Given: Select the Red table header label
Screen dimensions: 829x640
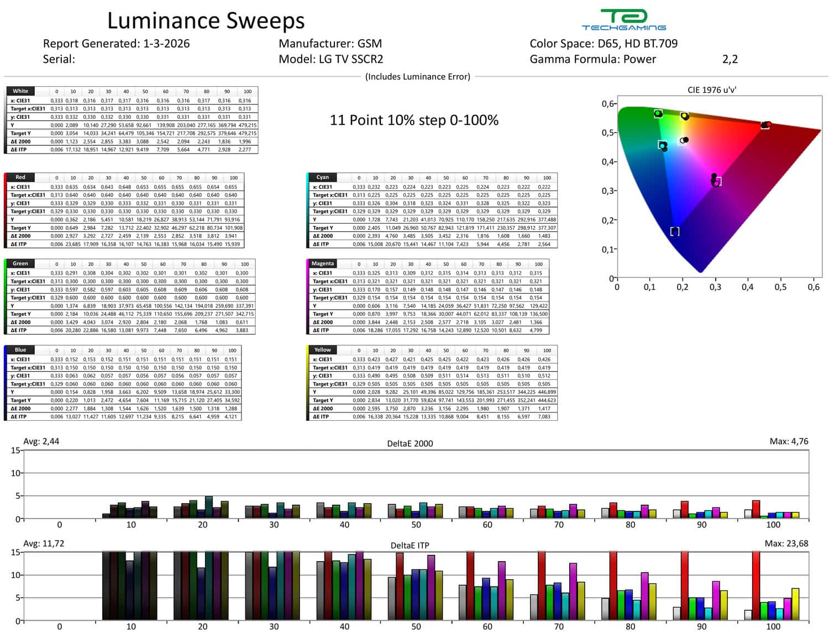Looking at the screenshot, I should pyautogui.click(x=20, y=177).
